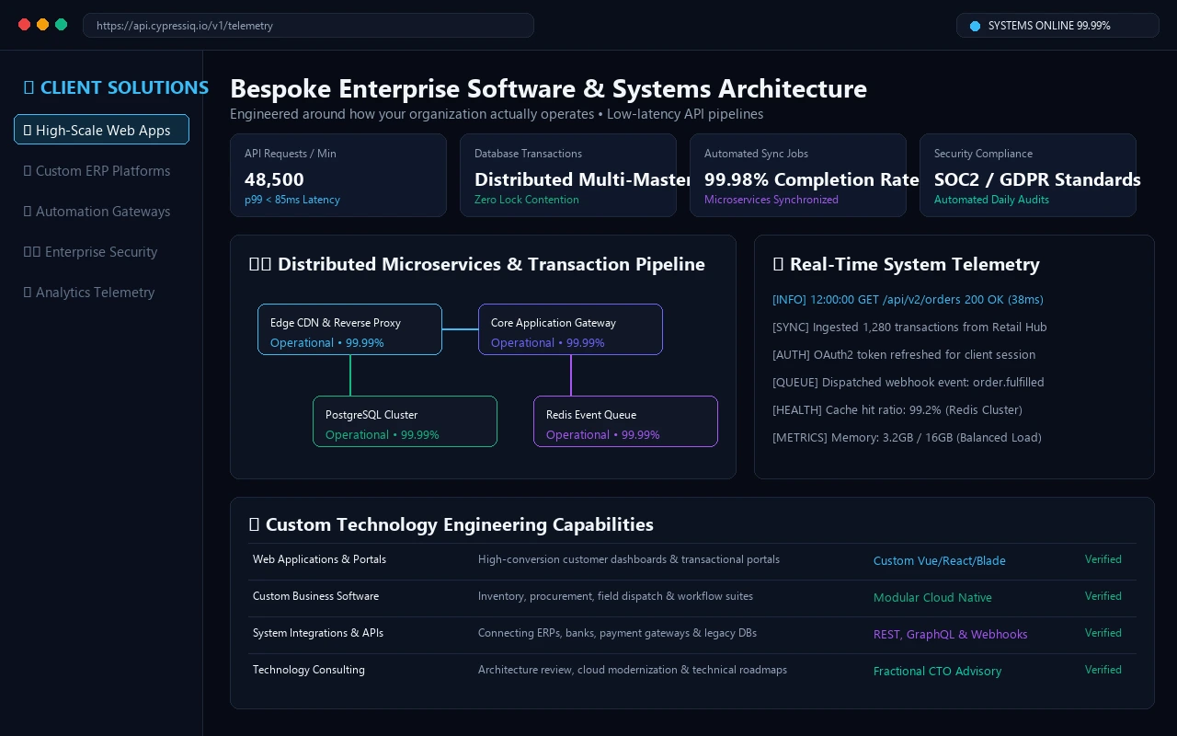Open the Fractional CTO Advisory link
1177x736 pixels.
937,671
